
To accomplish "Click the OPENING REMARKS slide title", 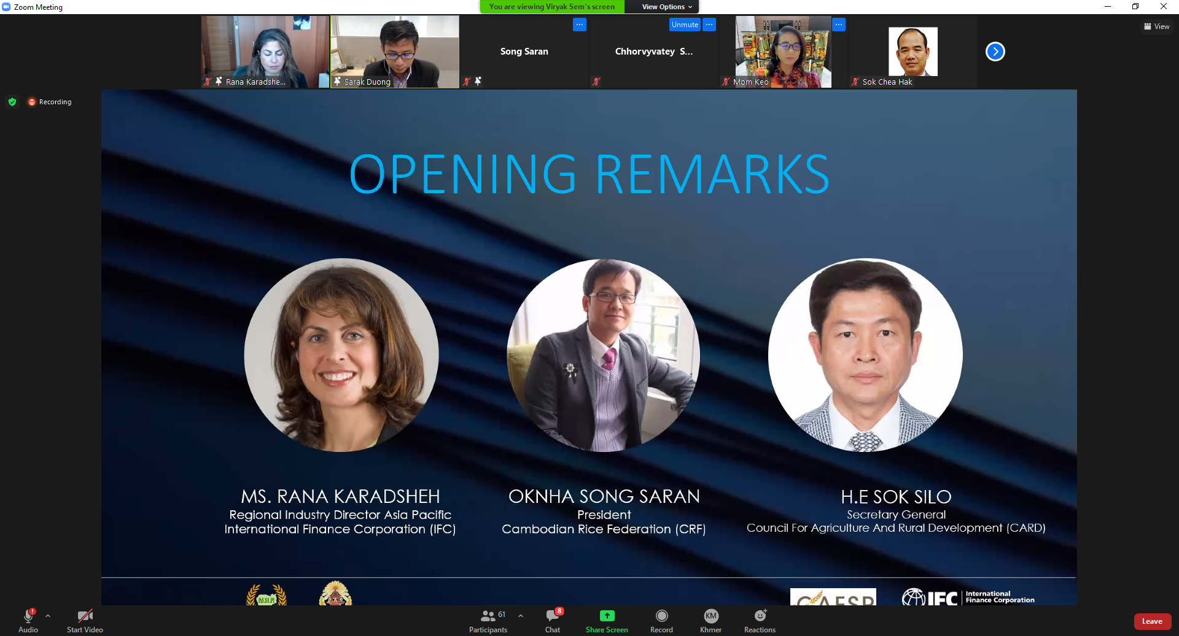I will (589, 174).
